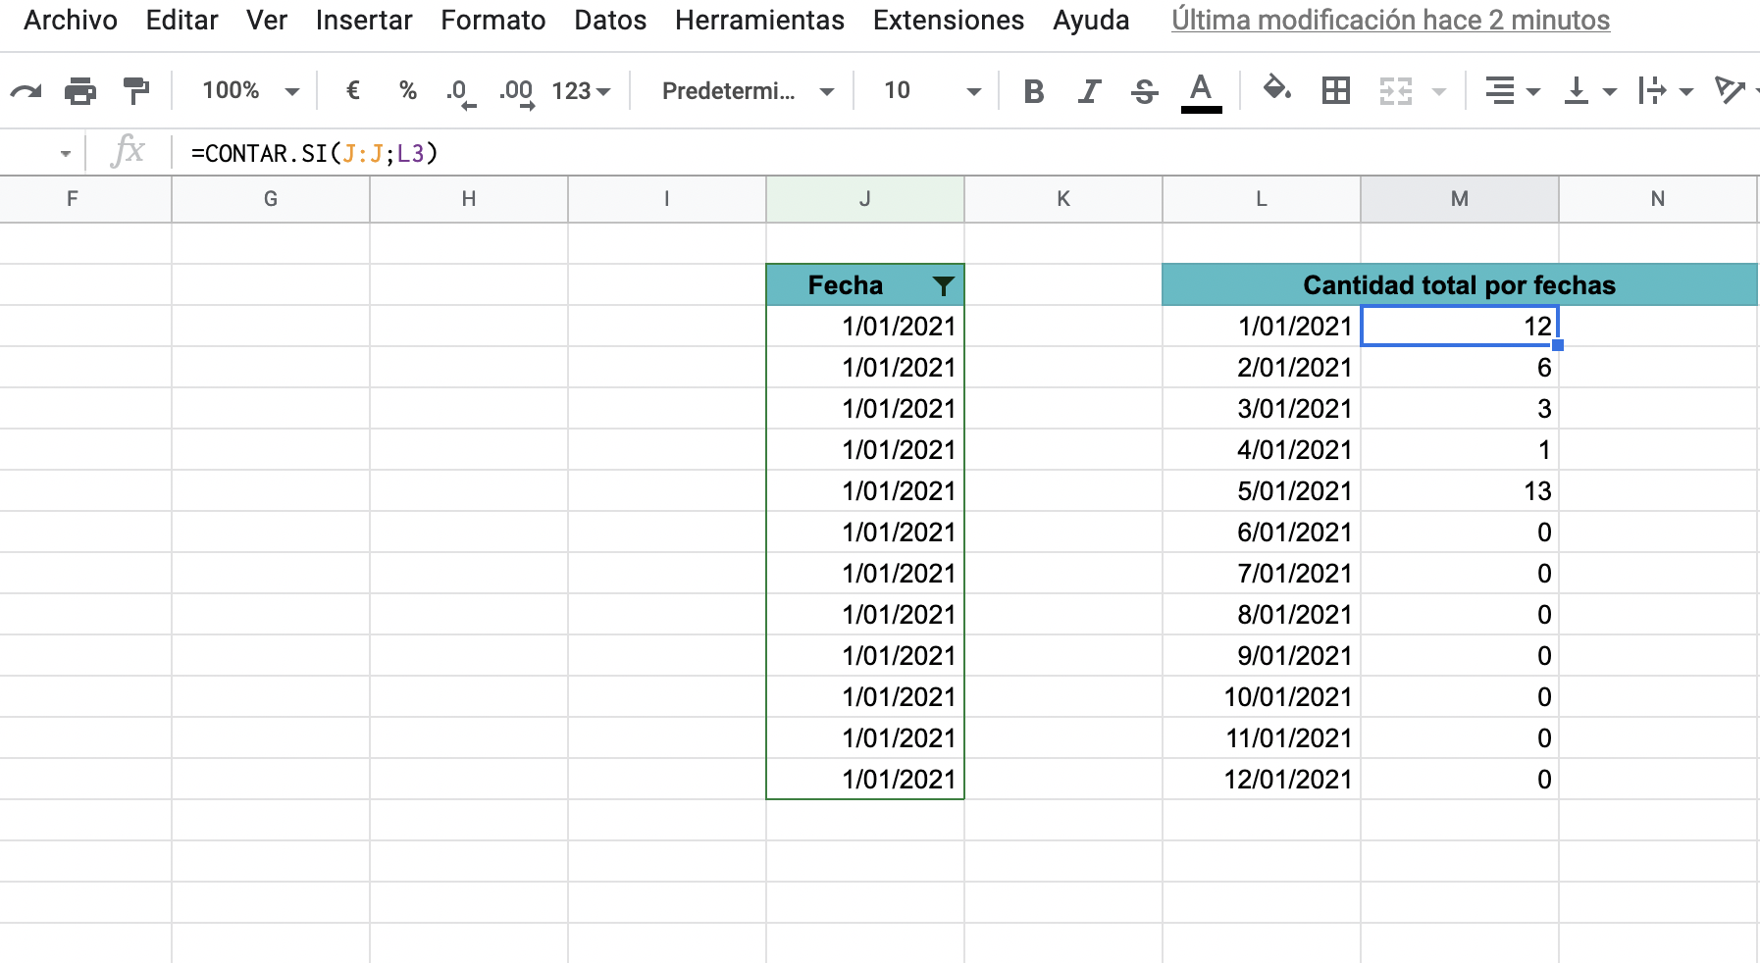The height and width of the screenshot is (963, 1760).
Task: Select column K header
Action: pyautogui.click(x=1063, y=199)
